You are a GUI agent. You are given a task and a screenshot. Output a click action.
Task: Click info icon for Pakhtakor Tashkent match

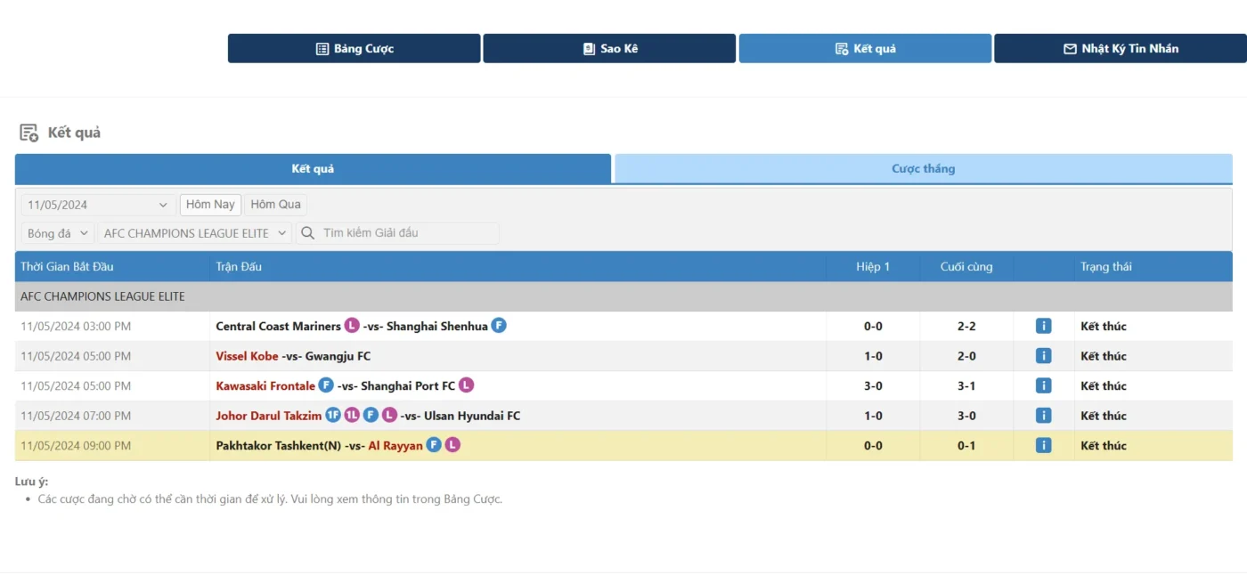coord(1043,446)
